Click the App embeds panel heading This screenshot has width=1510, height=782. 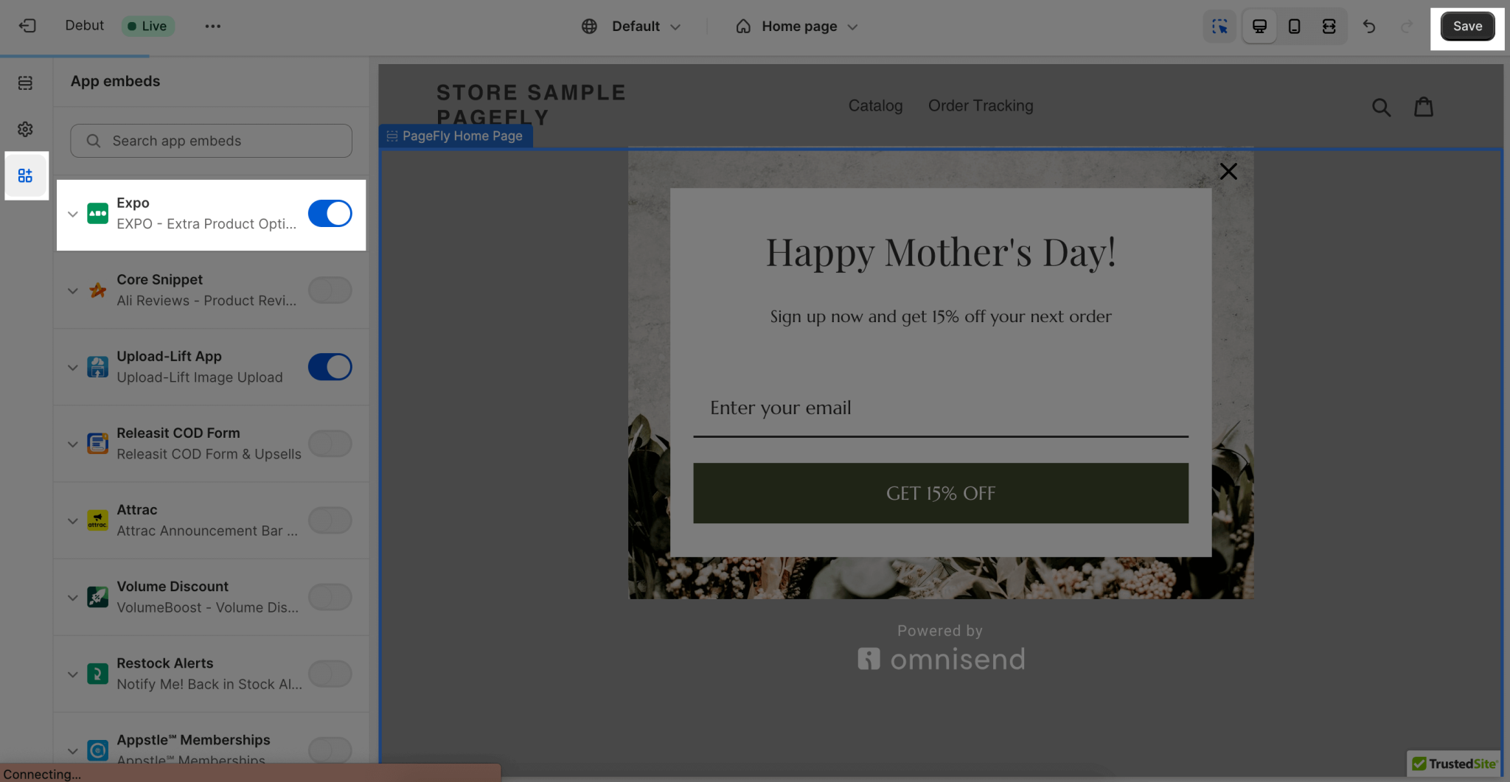click(x=115, y=81)
